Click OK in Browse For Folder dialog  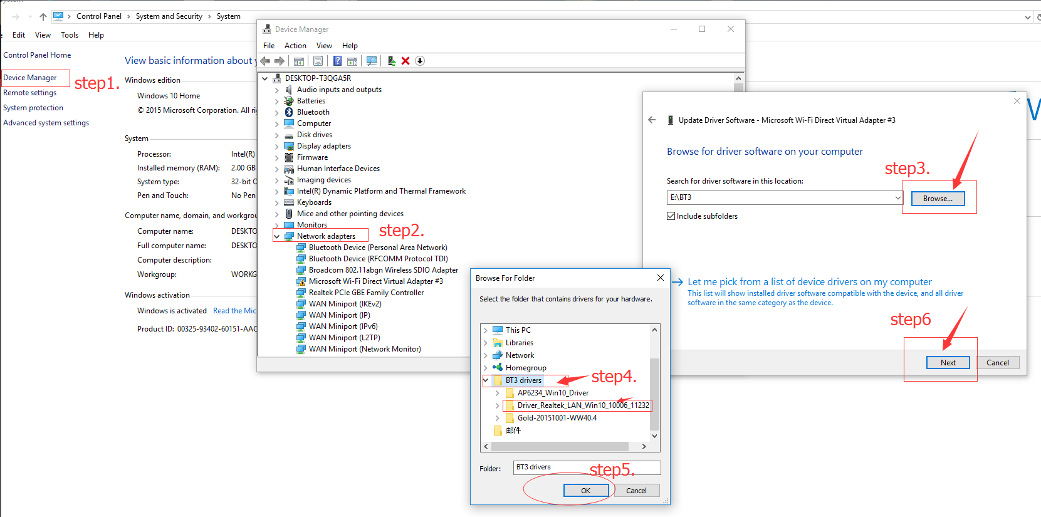coord(586,491)
